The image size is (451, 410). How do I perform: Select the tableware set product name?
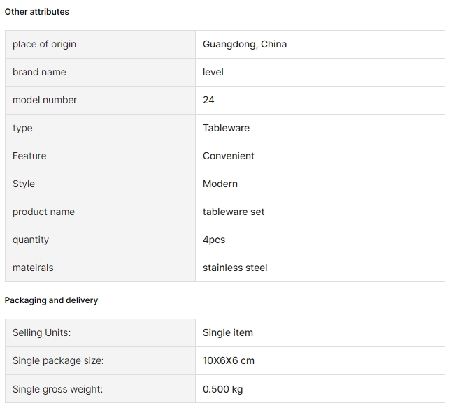pyautogui.click(x=234, y=212)
